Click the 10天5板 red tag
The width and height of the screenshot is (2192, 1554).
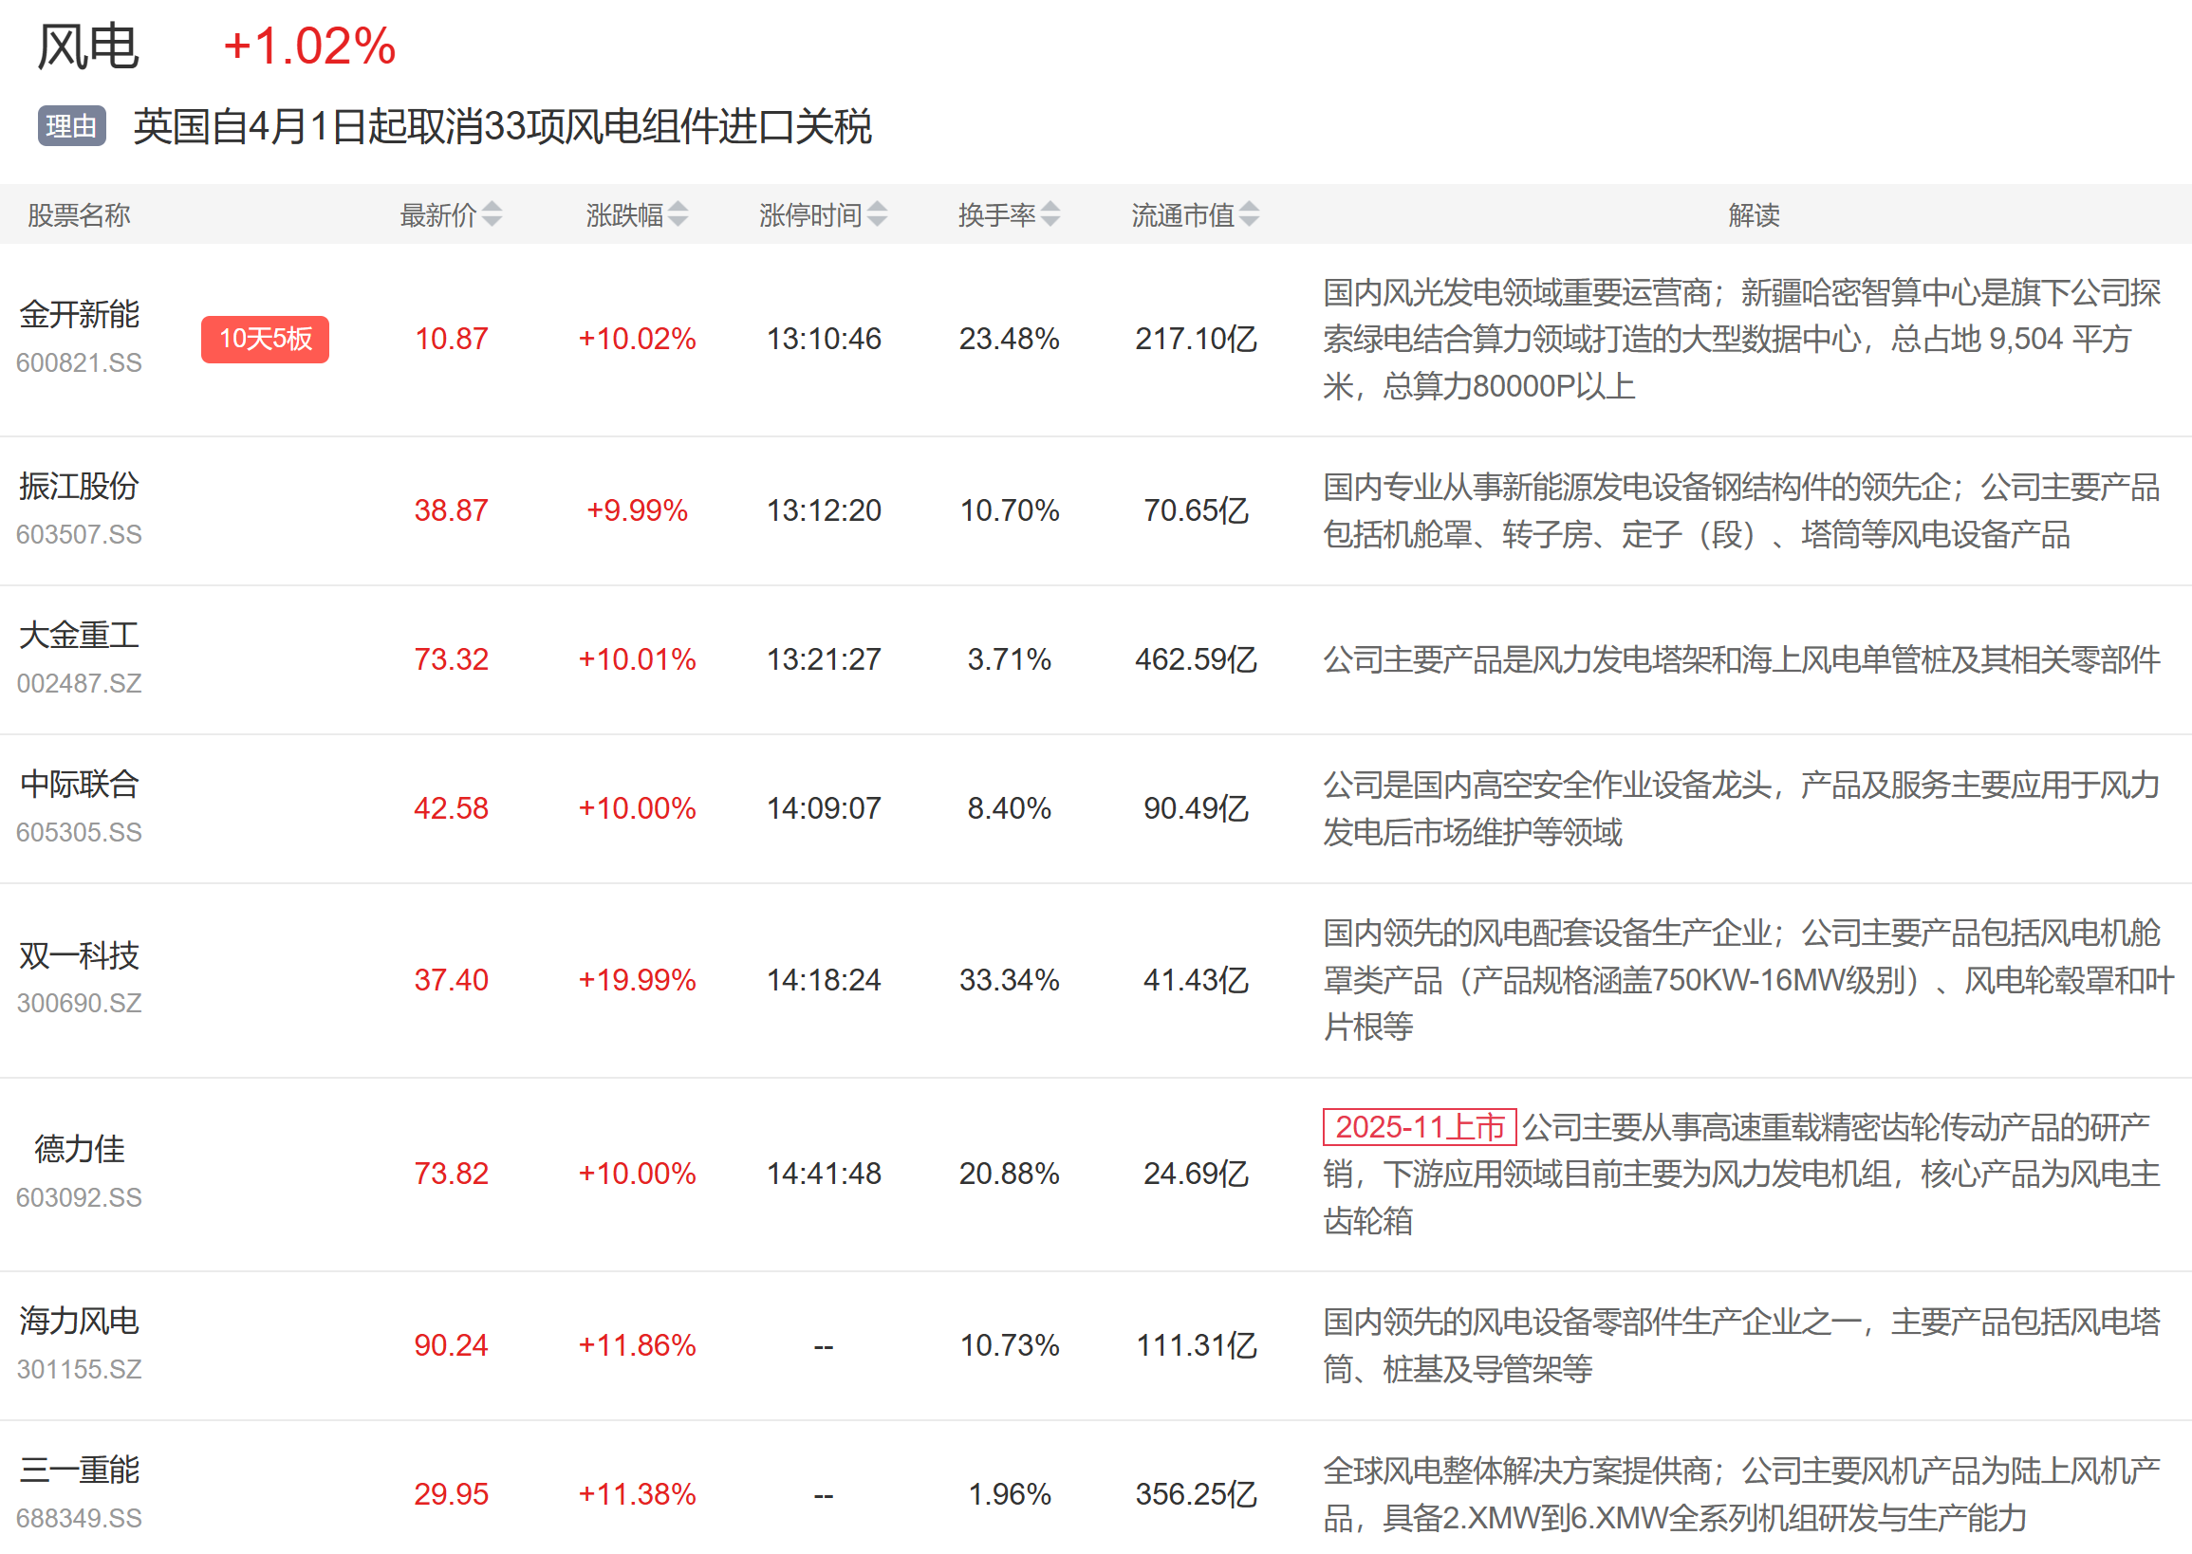(x=265, y=339)
